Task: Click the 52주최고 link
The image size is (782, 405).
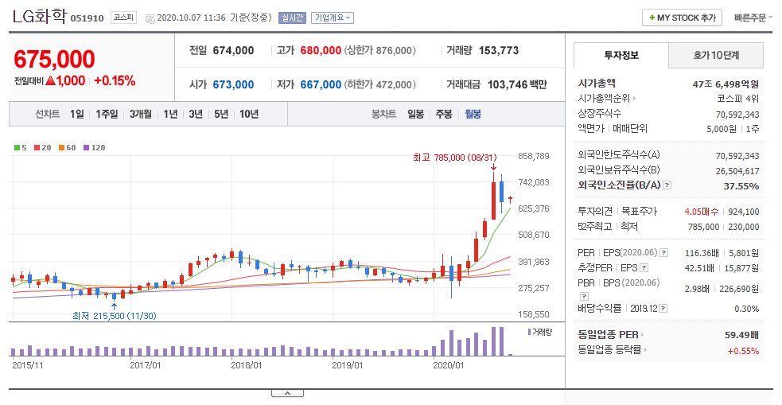Action: 595,227
